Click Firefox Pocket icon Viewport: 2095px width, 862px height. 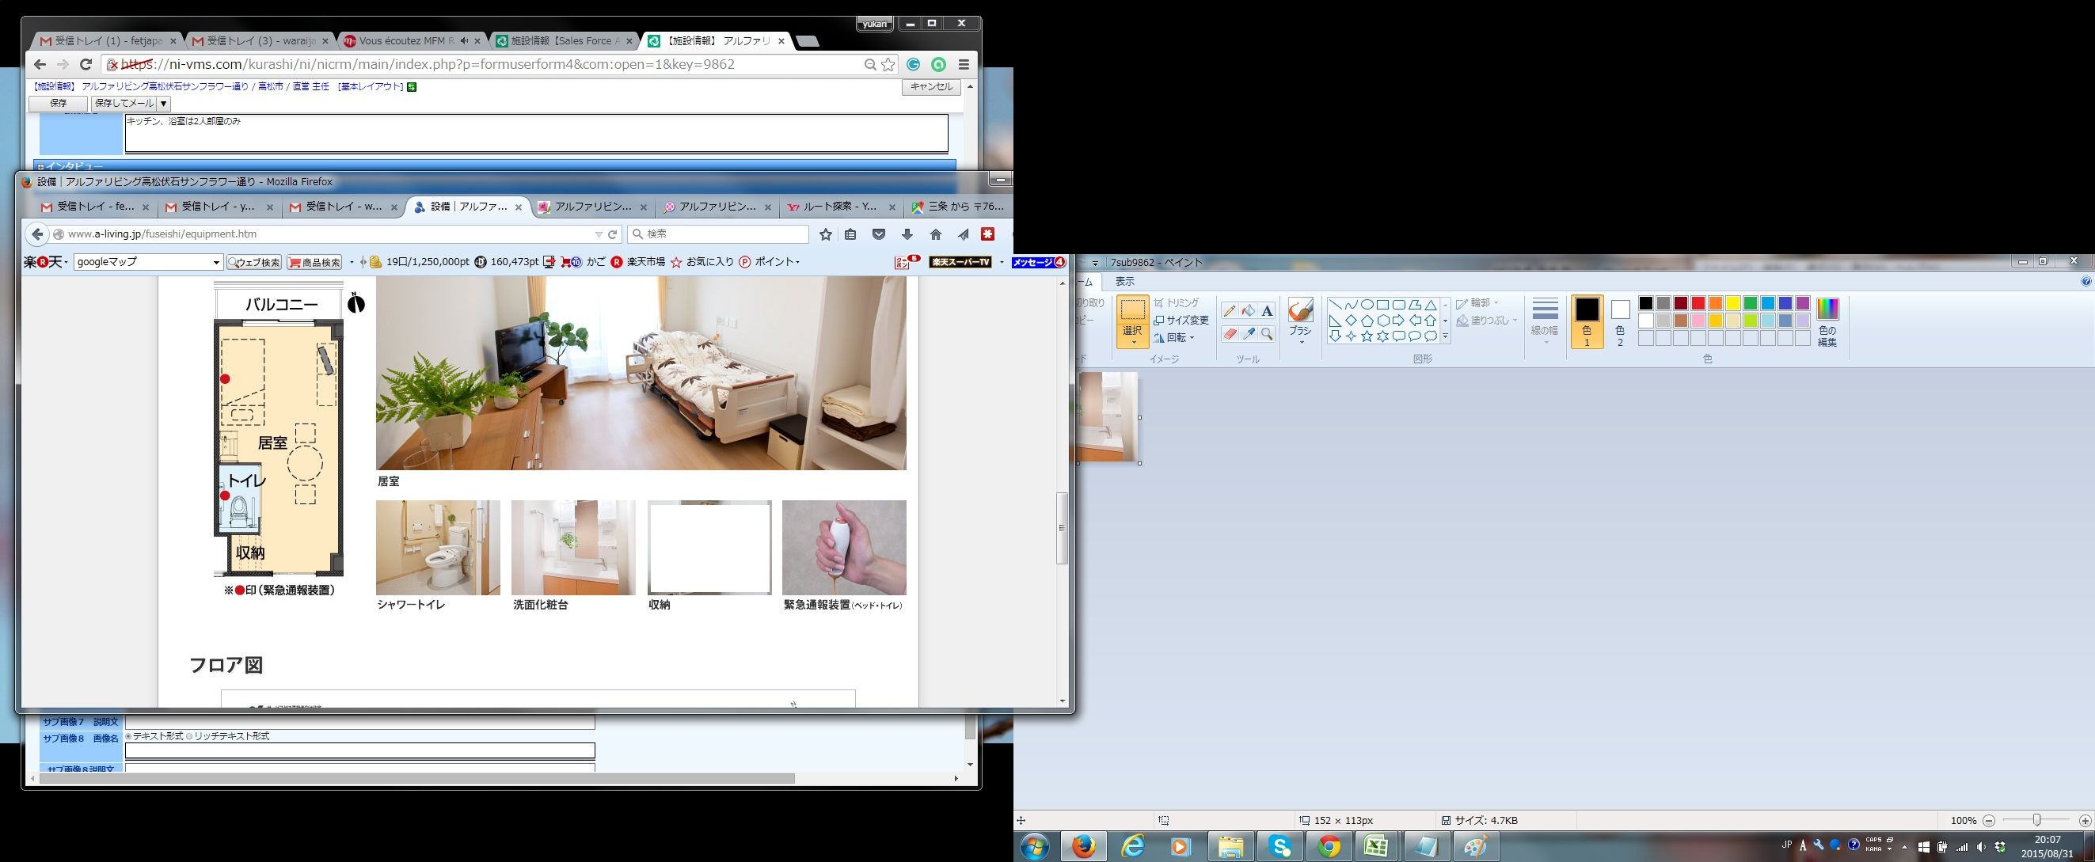coord(878,234)
